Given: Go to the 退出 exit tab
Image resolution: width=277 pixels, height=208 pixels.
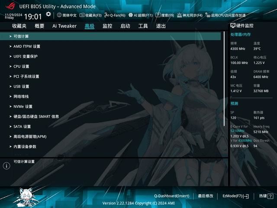Looking at the screenshot, I should click(161, 26).
